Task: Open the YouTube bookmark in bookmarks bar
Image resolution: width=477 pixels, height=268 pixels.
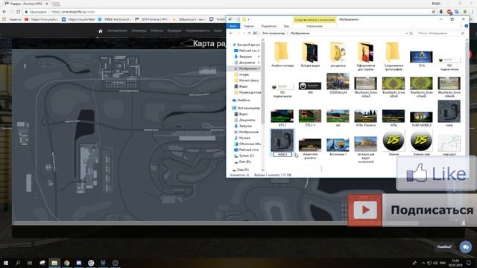Action: point(42,19)
